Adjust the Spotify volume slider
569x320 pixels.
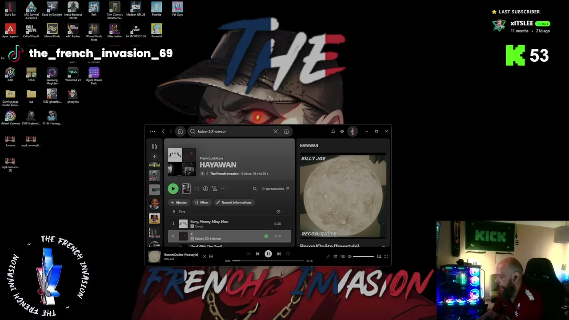point(364,256)
